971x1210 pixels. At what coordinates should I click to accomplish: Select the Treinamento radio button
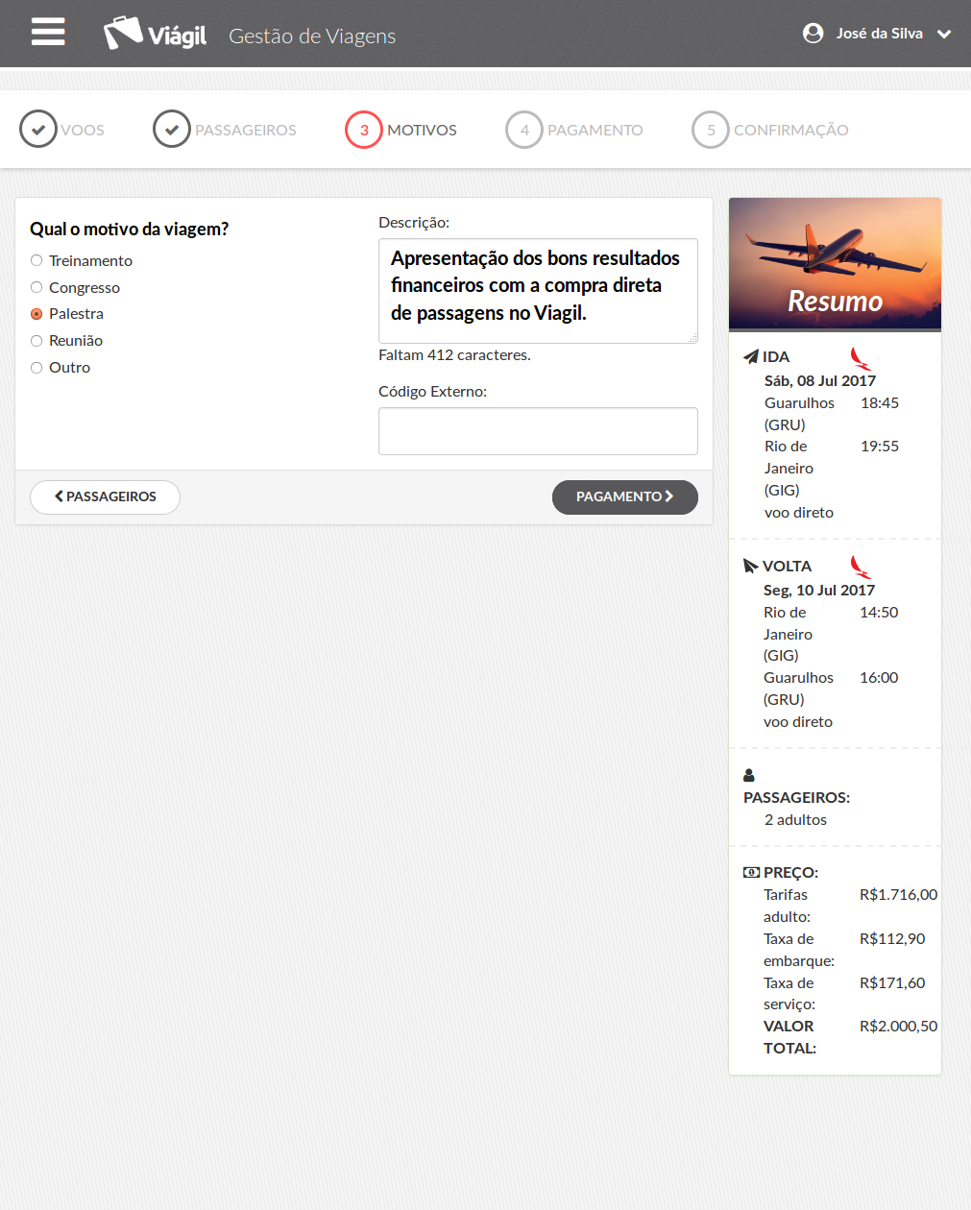36,260
